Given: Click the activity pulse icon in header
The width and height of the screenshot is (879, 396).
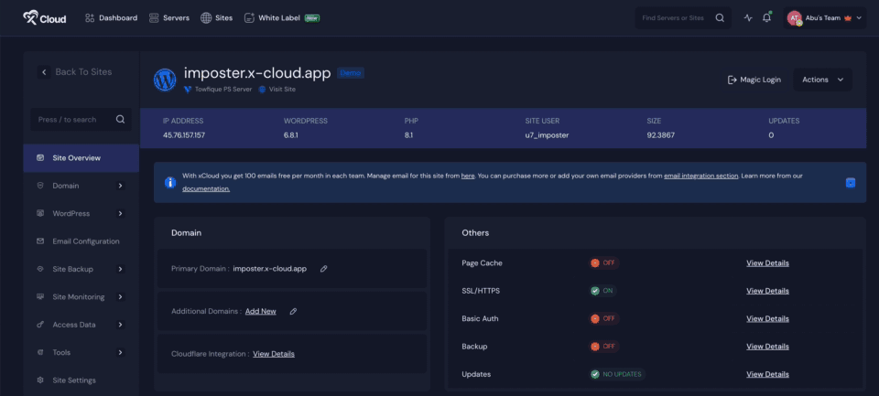Looking at the screenshot, I should 748,17.
